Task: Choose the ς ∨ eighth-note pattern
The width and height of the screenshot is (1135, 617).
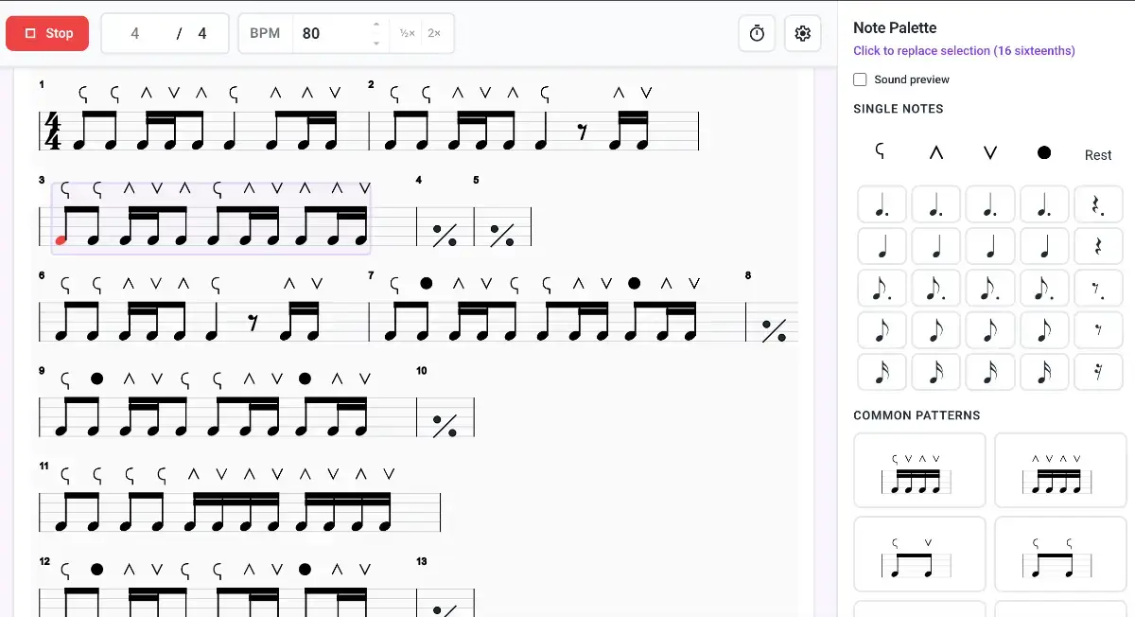Action: coord(919,554)
